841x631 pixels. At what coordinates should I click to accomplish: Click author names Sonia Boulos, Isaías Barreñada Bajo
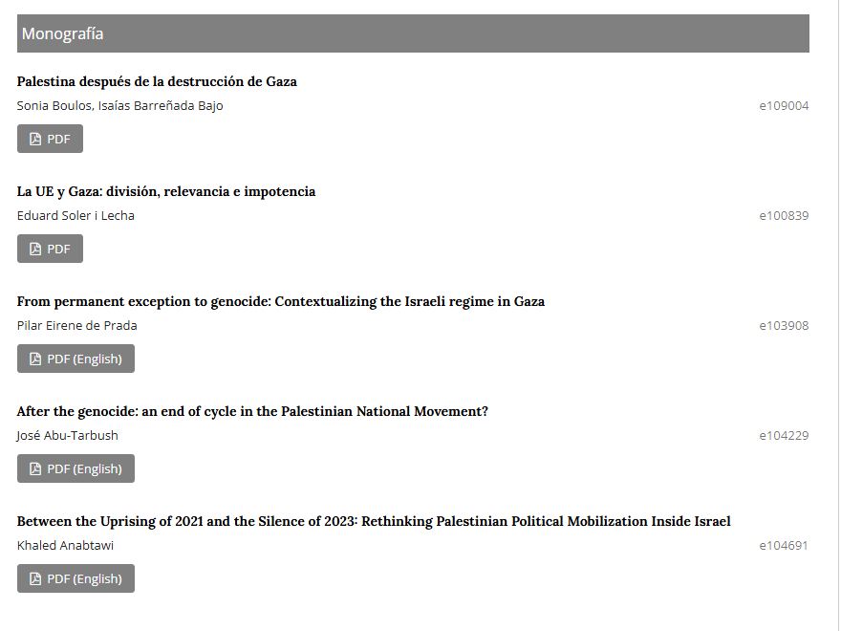(x=119, y=106)
